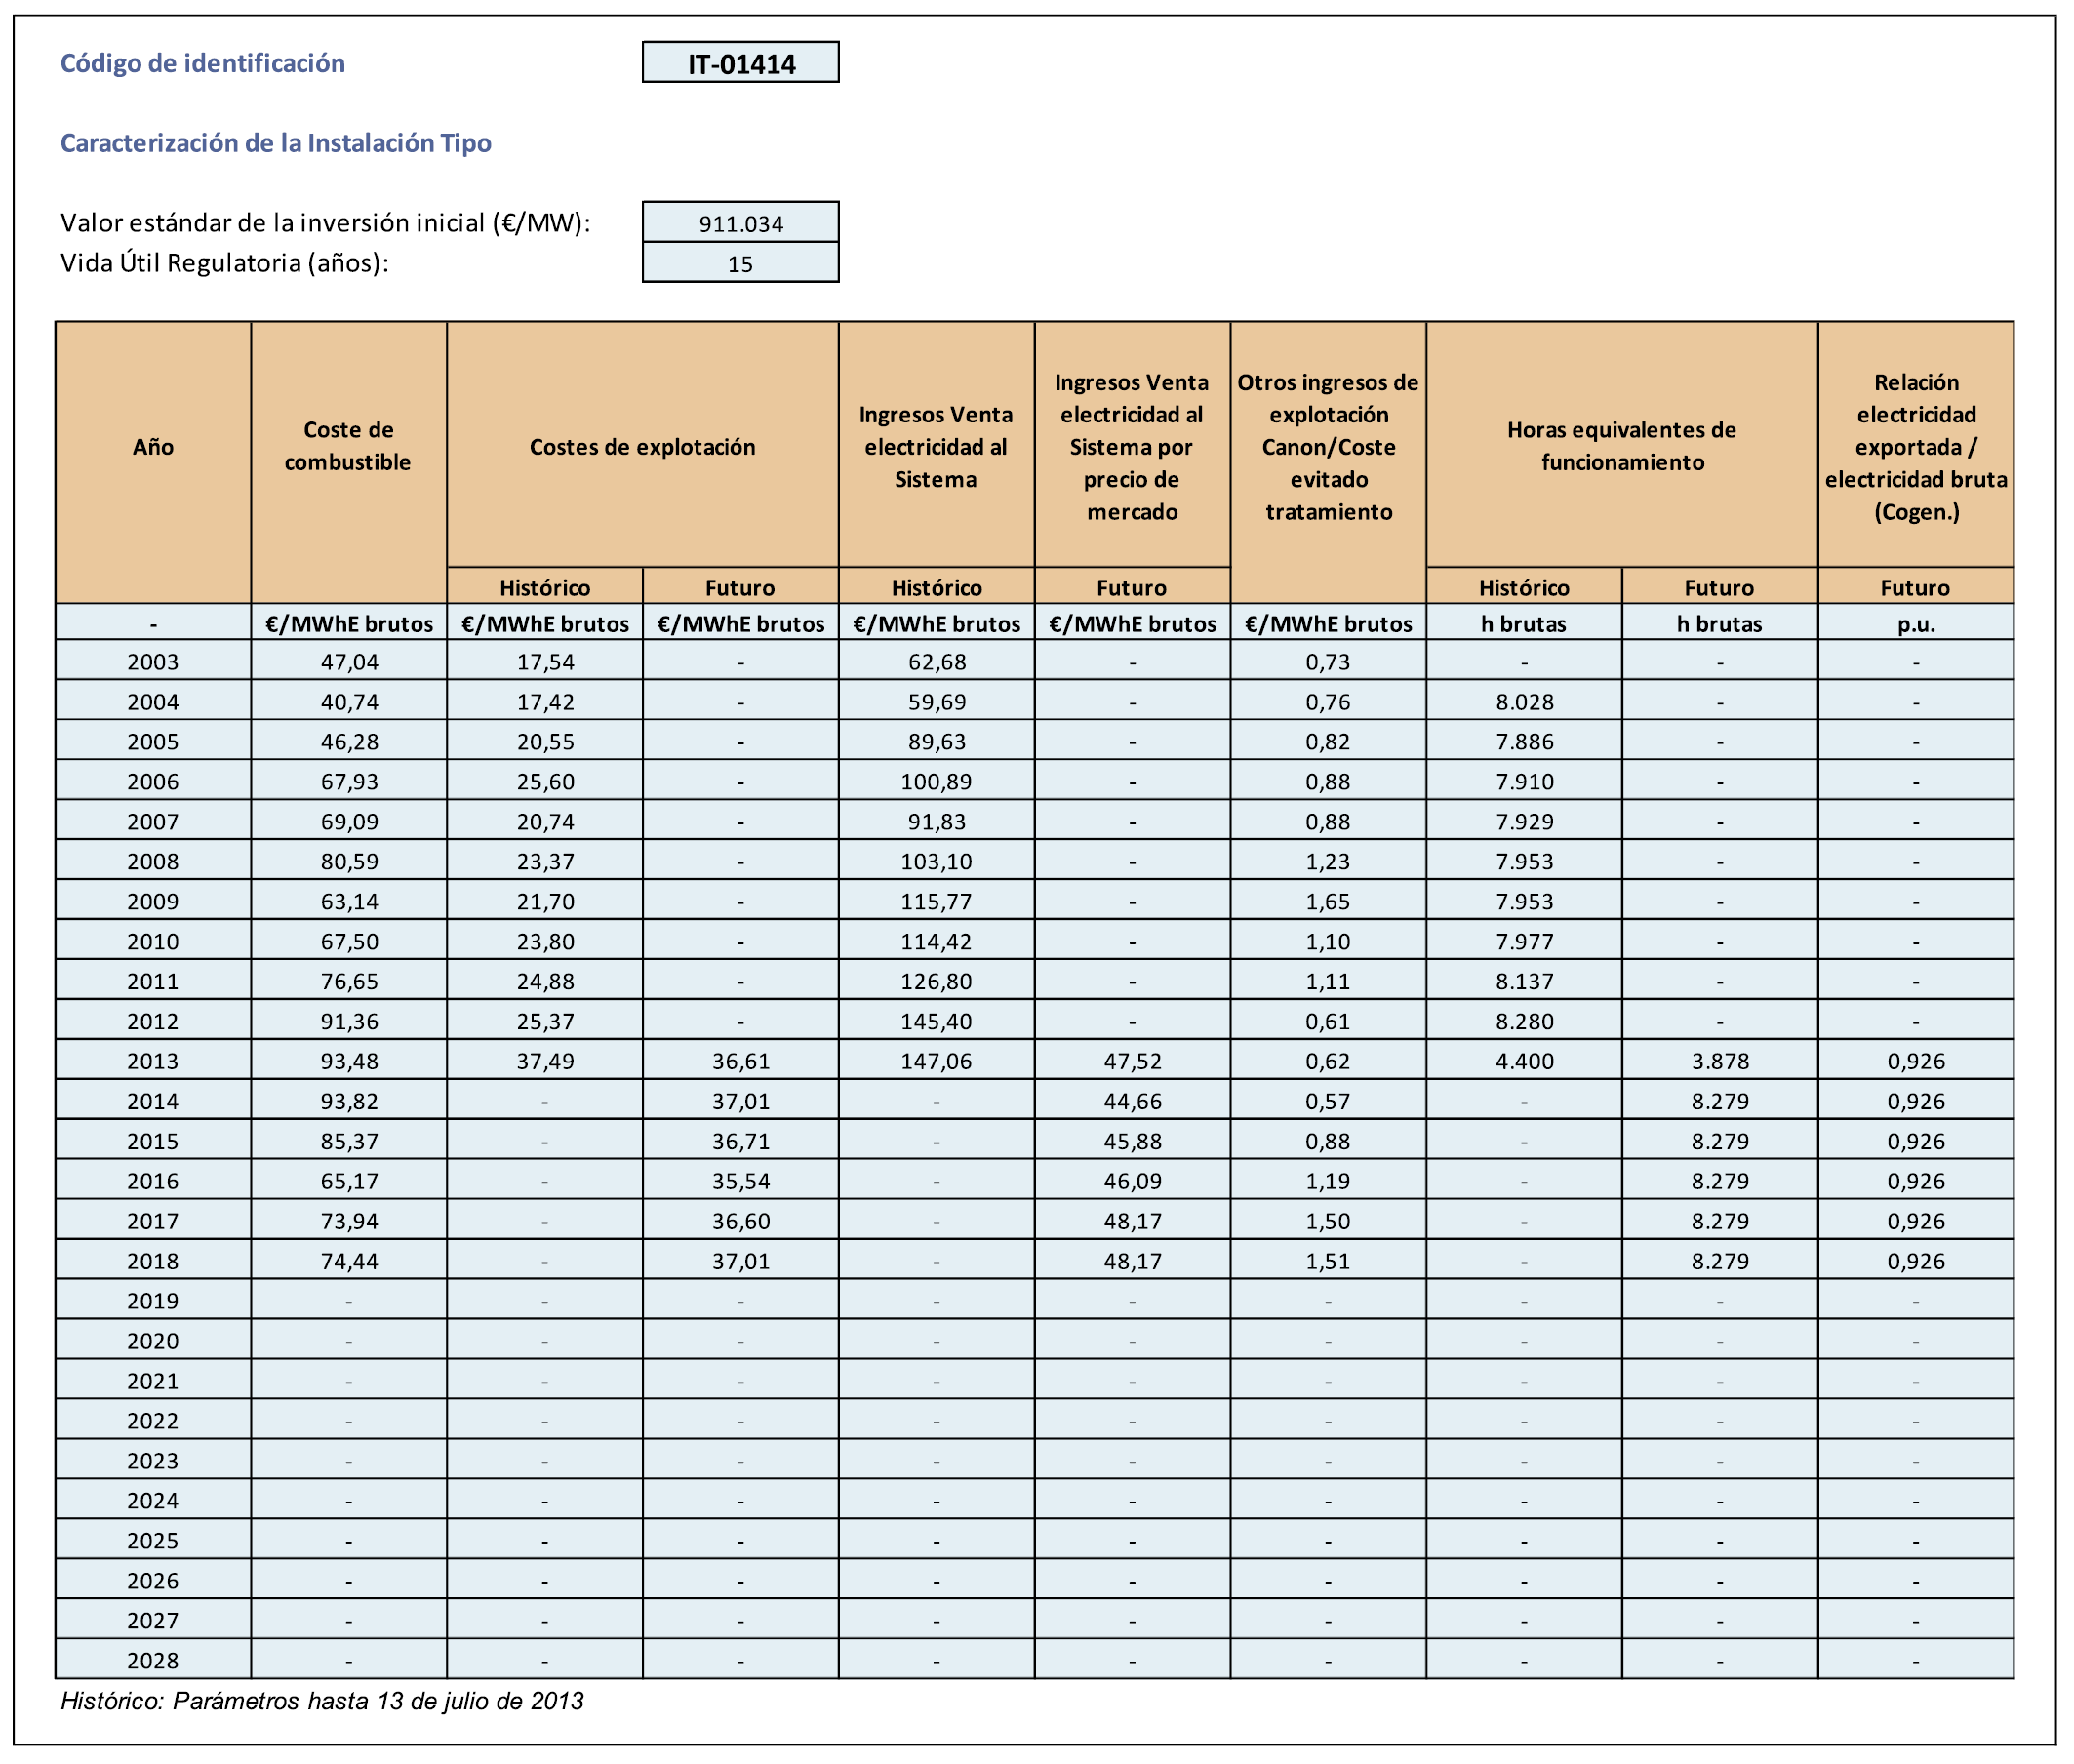Select sales income 126,80 in 2011
2074x1764 pixels.
point(936,982)
